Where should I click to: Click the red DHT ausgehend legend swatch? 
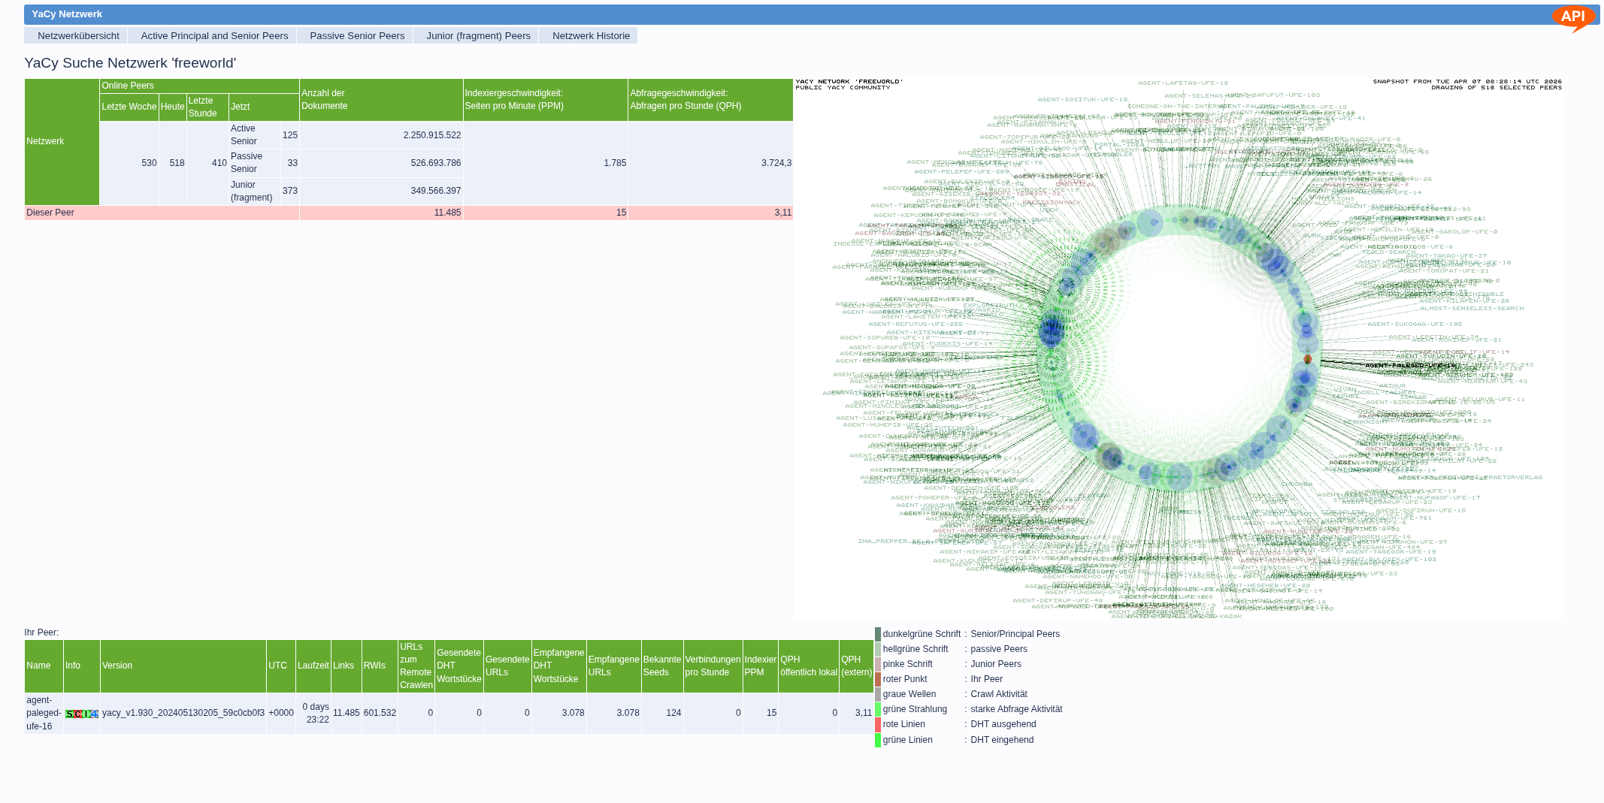(x=877, y=724)
